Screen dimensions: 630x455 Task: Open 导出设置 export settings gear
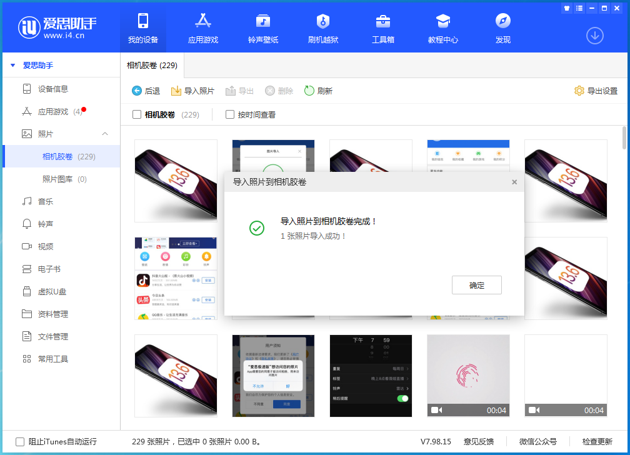point(579,91)
